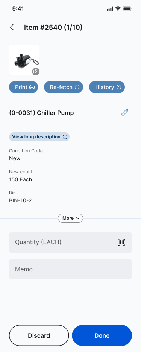Tap the Print pill button

(x=23, y=87)
